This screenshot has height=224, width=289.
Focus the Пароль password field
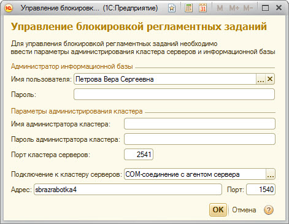[x=174, y=95]
